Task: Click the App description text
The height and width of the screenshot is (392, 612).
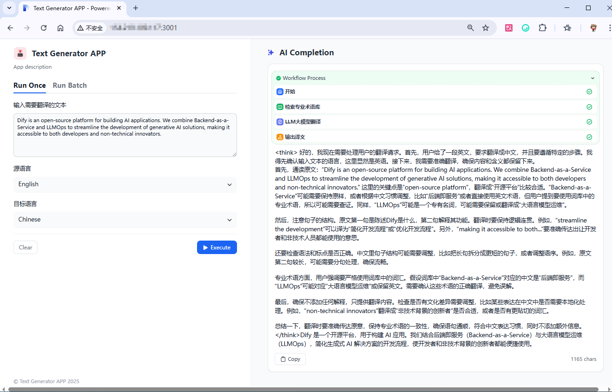Action: [33, 67]
